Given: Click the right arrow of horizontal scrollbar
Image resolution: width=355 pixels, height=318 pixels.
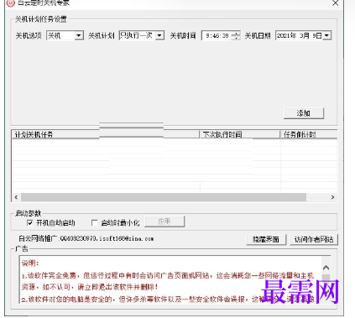Looking at the screenshot, I should (x=332, y=197).
